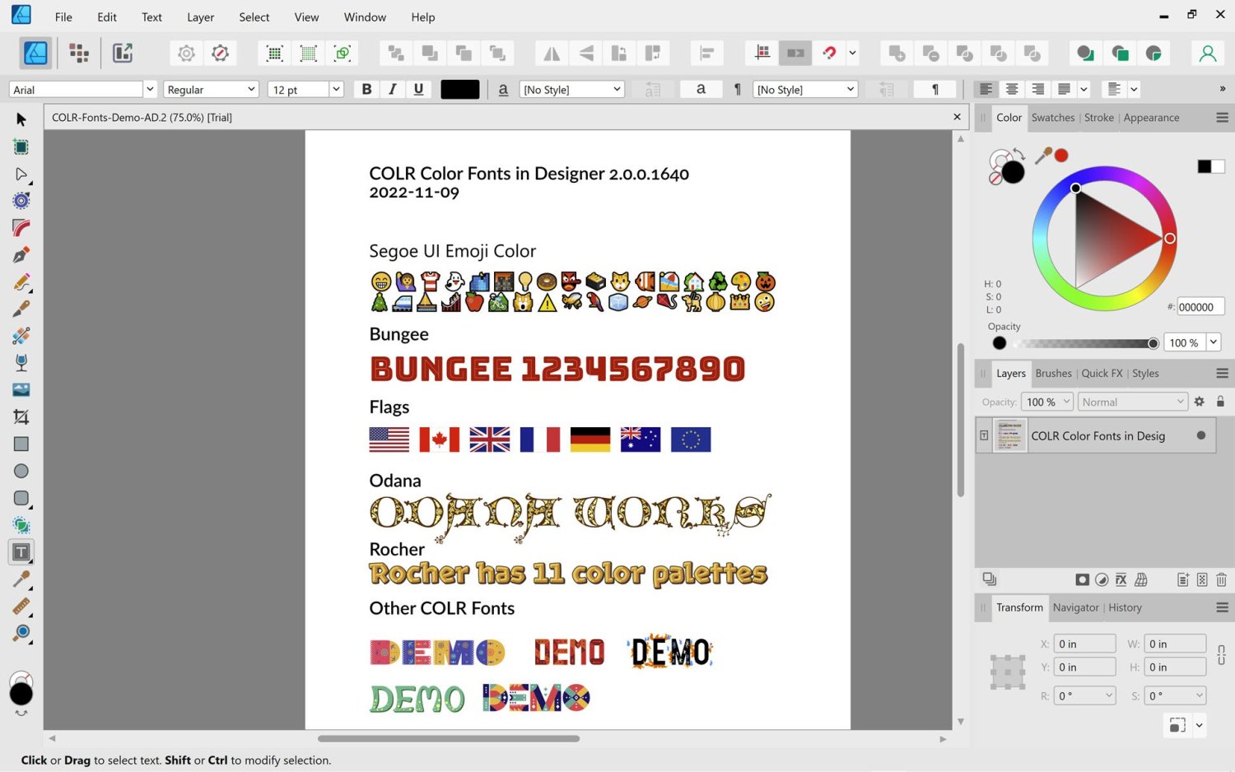The image size is (1235, 772).
Task: Select the Ellipse tool
Action: 21,470
